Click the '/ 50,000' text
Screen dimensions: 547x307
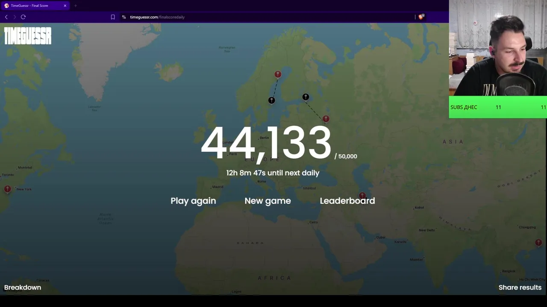(346, 156)
